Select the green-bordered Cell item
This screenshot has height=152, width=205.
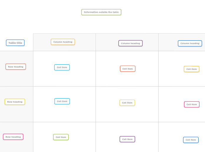(x=61, y=137)
